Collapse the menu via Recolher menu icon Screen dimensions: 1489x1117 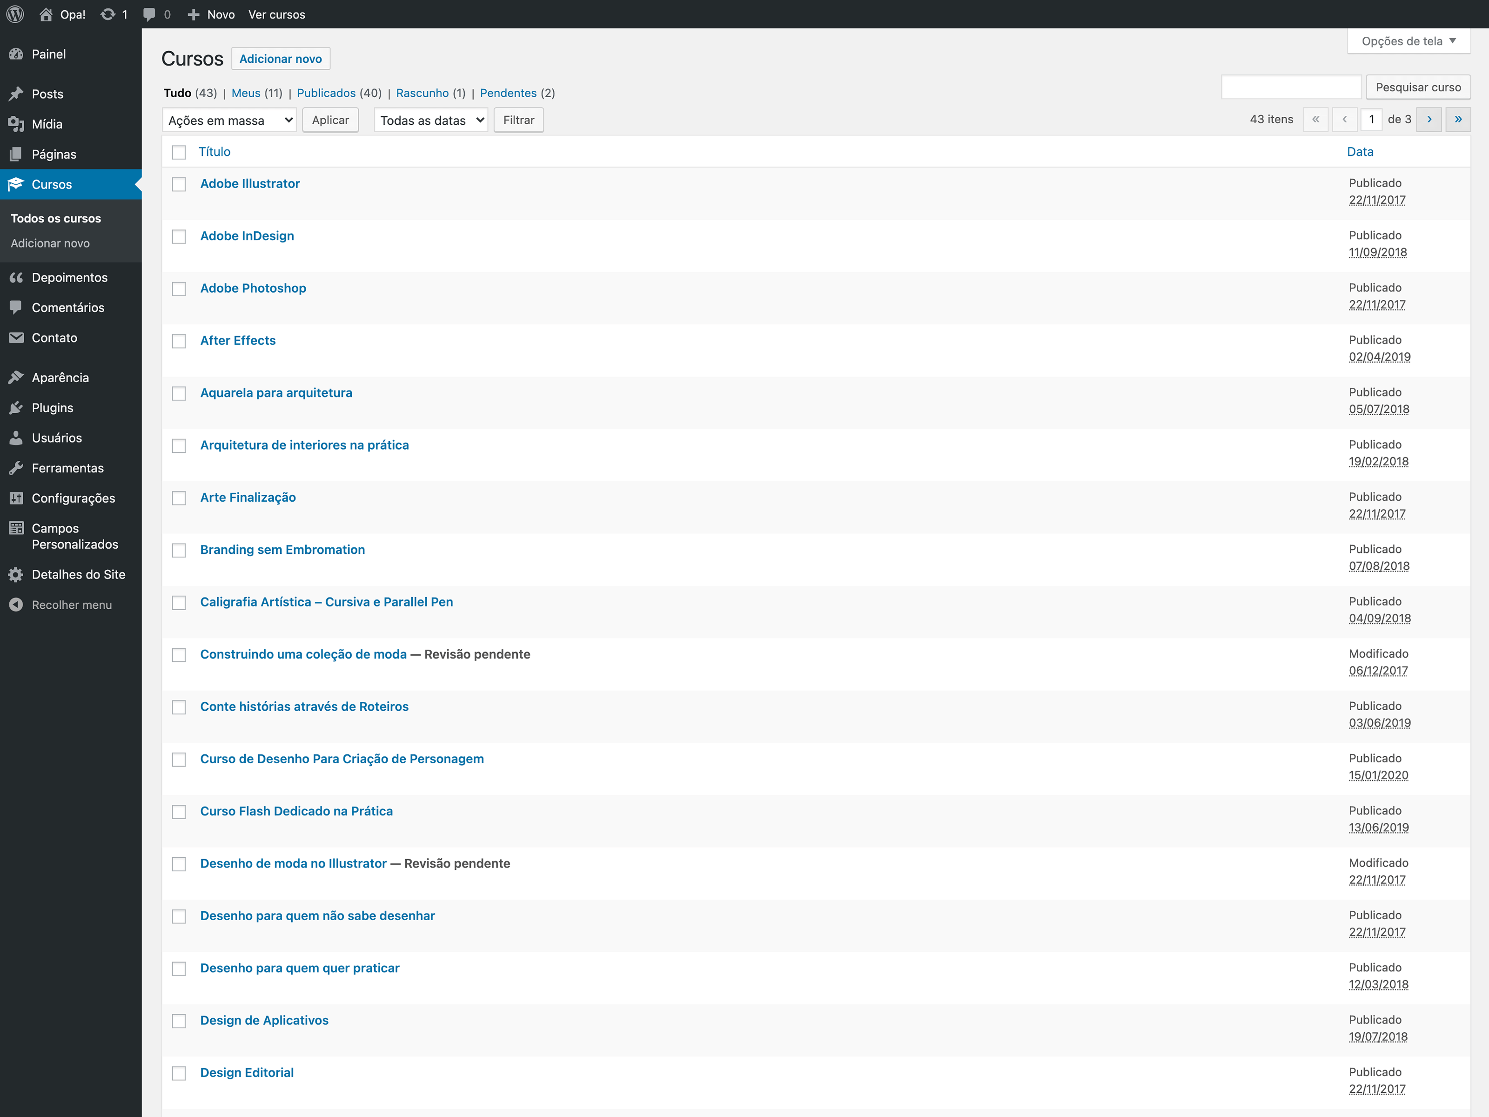(16, 605)
